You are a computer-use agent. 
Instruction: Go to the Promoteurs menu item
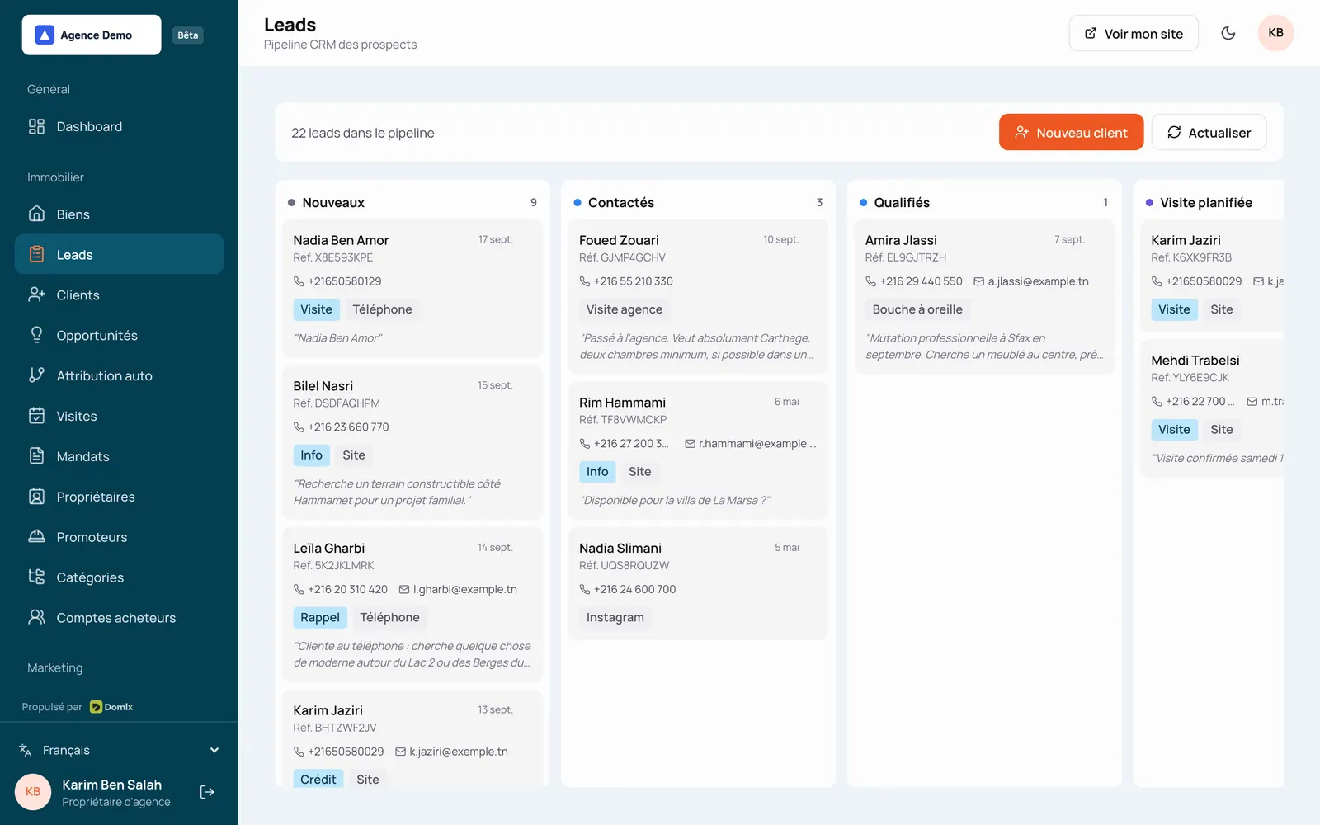(119, 537)
